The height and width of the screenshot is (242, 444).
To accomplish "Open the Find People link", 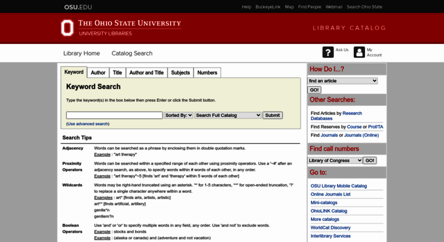I will pyautogui.click(x=310, y=7).
